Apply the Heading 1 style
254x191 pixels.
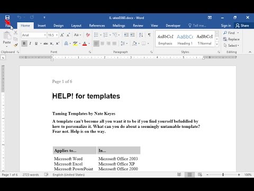185,39
